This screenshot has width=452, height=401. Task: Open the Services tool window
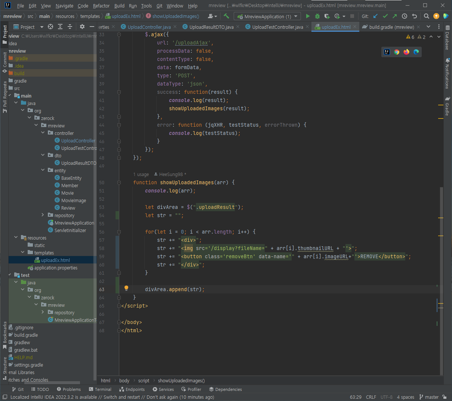(x=163, y=389)
